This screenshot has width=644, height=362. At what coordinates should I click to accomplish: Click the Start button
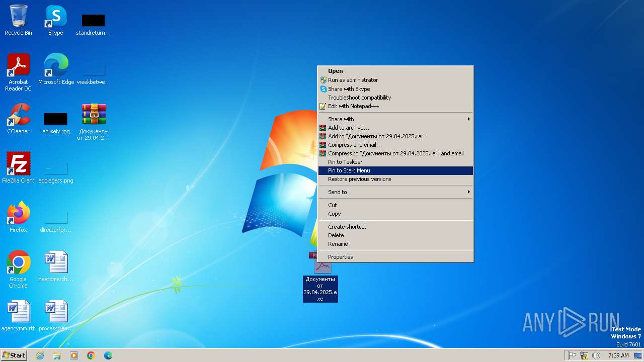[x=14, y=355]
